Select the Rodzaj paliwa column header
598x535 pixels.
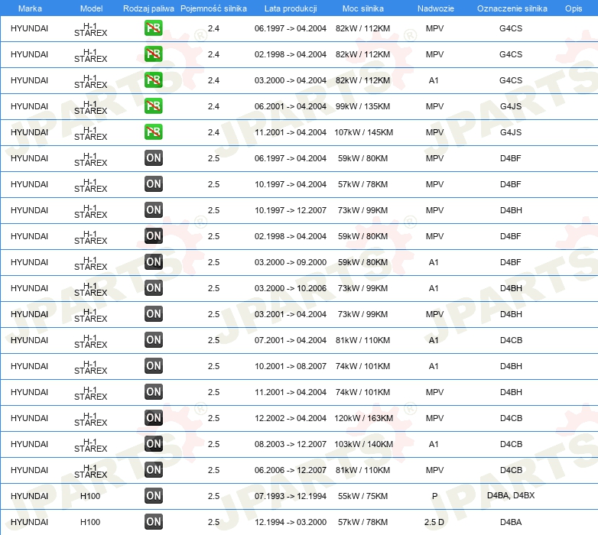pyautogui.click(x=148, y=8)
